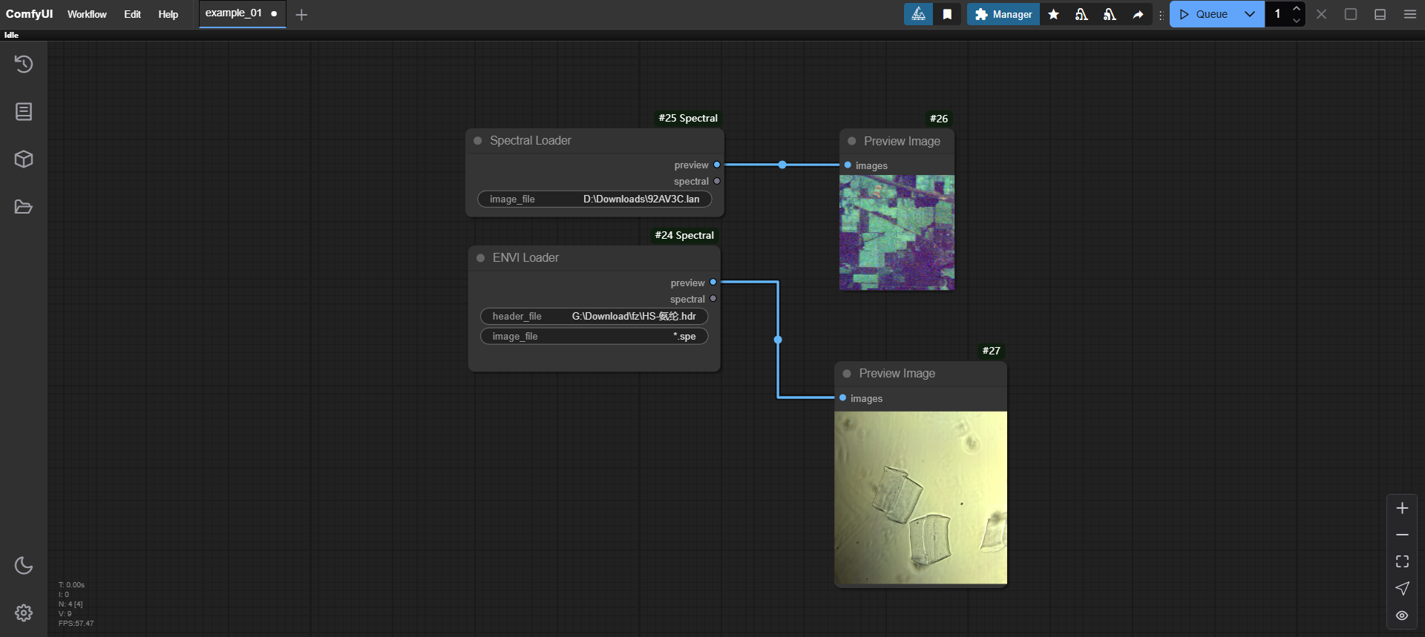Open the Edit menu
Image resolution: width=1425 pixels, height=637 pixels.
click(132, 14)
